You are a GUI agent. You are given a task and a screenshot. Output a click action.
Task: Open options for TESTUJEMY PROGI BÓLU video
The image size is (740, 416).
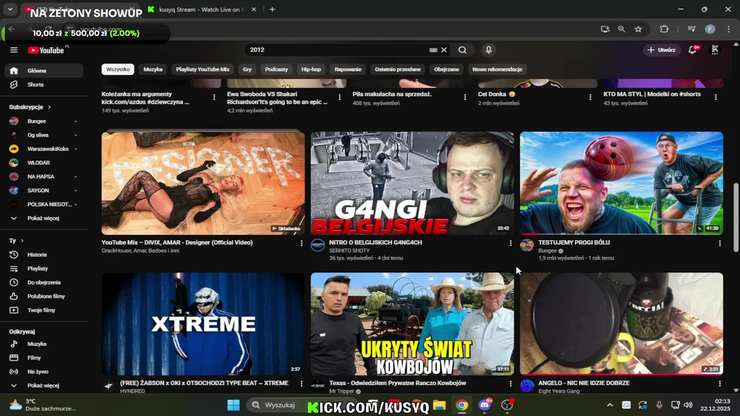coord(719,243)
